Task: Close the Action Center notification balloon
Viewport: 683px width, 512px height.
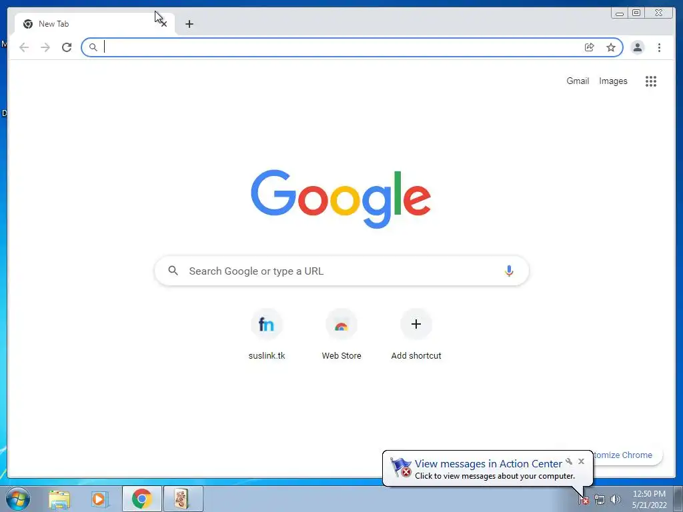Action: pos(581,461)
